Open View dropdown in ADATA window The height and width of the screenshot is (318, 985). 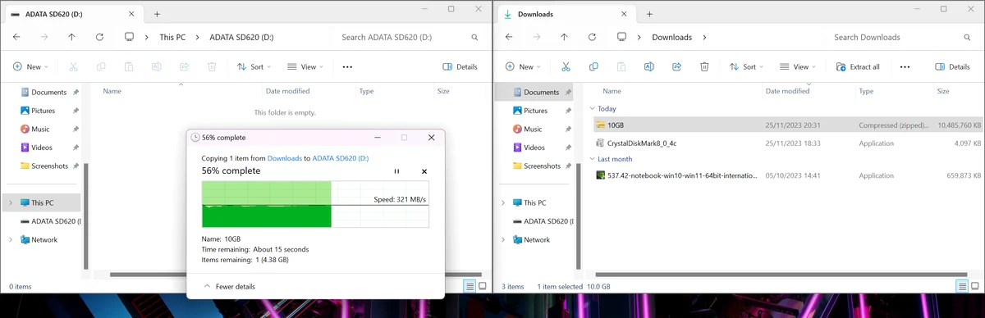(305, 67)
